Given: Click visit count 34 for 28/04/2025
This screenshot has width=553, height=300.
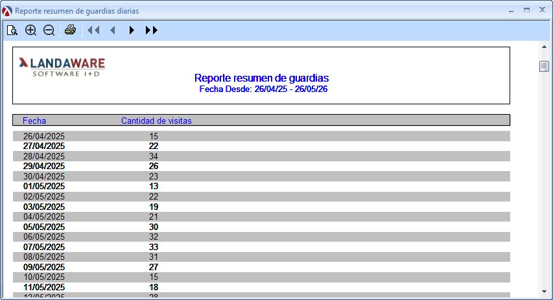Looking at the screenshot, I should coord(154,156).
